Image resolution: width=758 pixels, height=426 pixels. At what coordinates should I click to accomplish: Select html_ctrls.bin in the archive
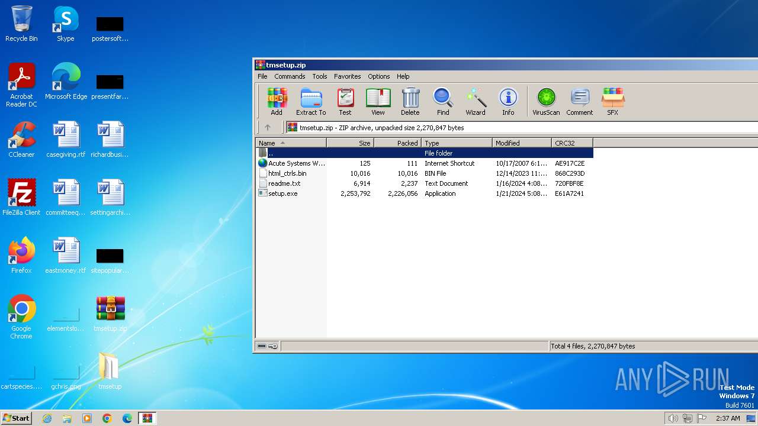[424, 173]
